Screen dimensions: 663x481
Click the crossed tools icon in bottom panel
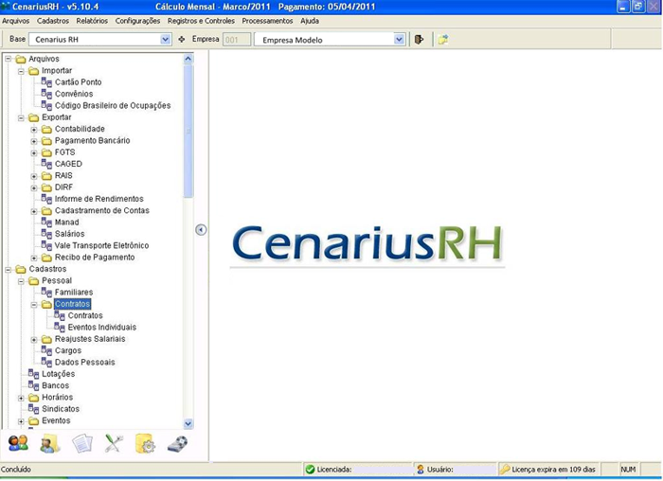[114, 443]
